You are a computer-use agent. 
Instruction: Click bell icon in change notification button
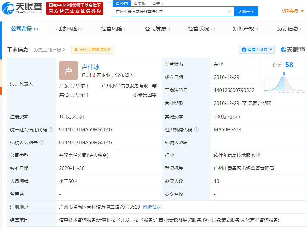click(x=76, y=50)
